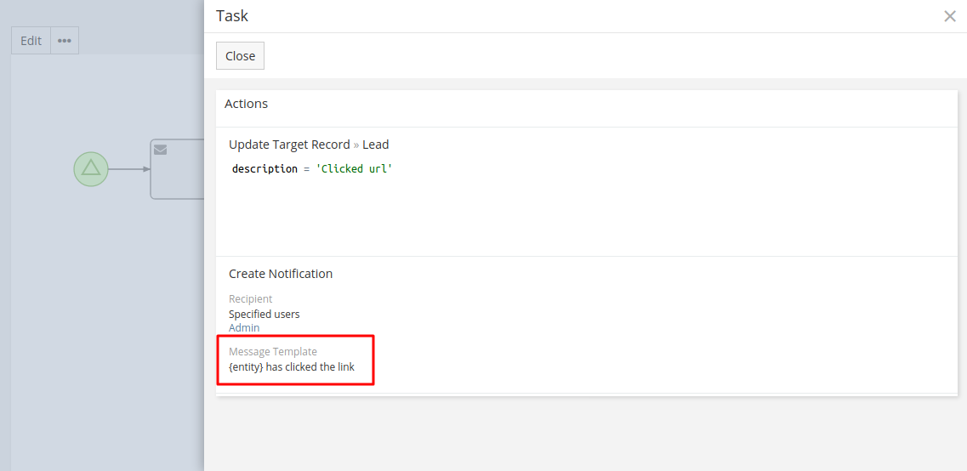967x471 pixels.
Task: Click the Actions section header
Action: click(246, 104)
